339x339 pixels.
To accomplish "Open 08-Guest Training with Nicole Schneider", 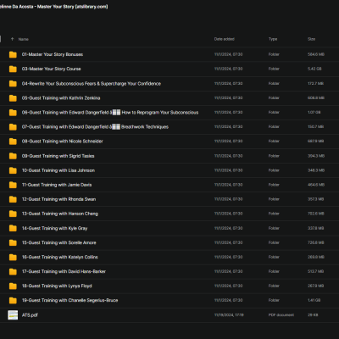I will pos(63,142).
